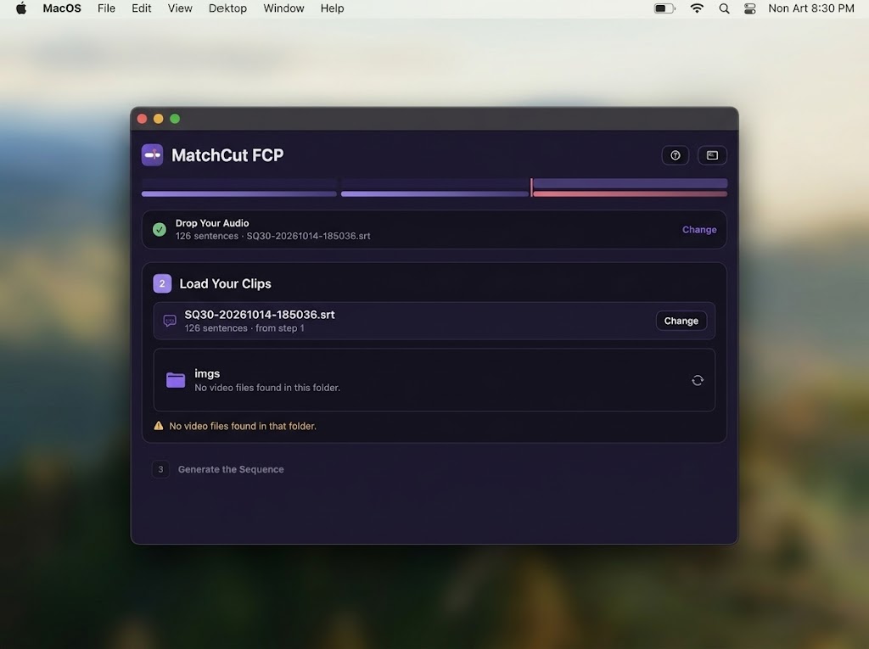
Task: Click the Load Your Clips heading
Action: [225, 283]
